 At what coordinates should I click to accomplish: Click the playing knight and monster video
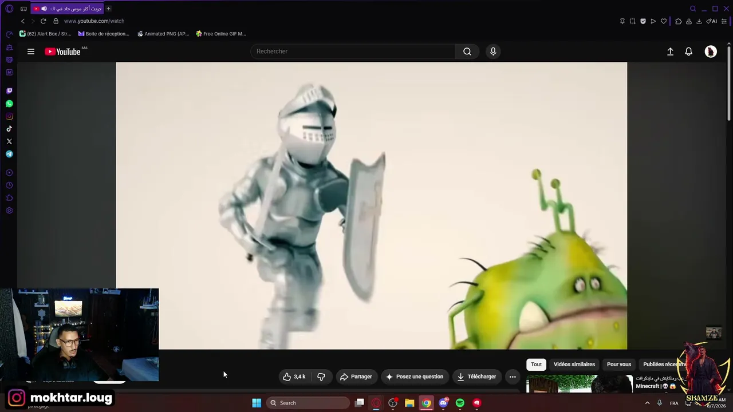click(x=372, y=205)
